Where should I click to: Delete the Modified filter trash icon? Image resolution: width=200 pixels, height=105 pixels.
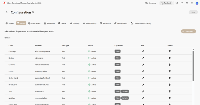[x=170, y=98]
